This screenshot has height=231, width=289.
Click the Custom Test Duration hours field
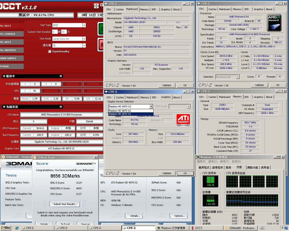[55, 32]
